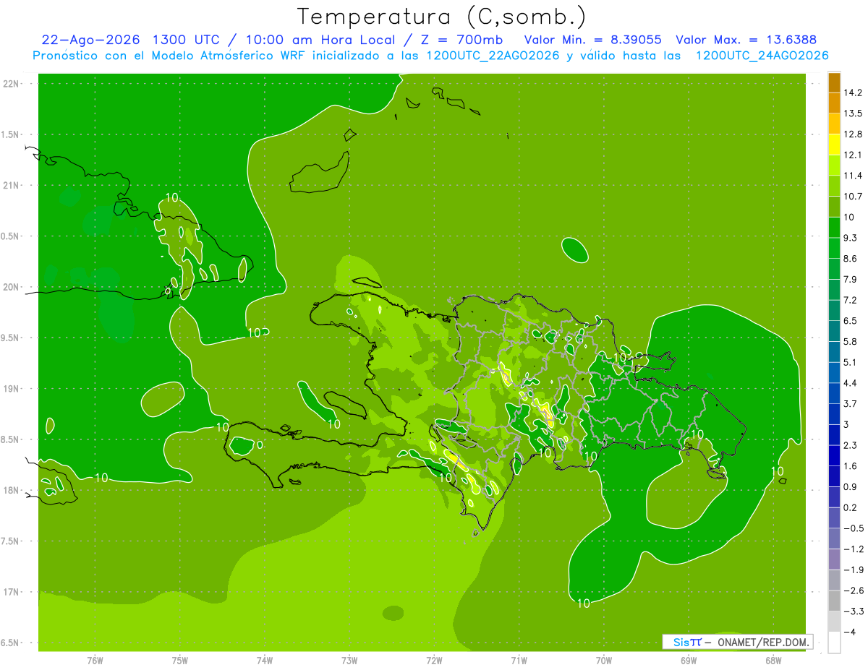Click the '69W' longitude axis label
The image size is (868, 670).
click(689, 661)
